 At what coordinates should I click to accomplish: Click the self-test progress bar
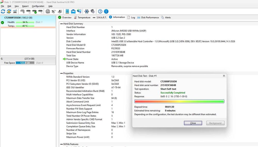(179, 101)
